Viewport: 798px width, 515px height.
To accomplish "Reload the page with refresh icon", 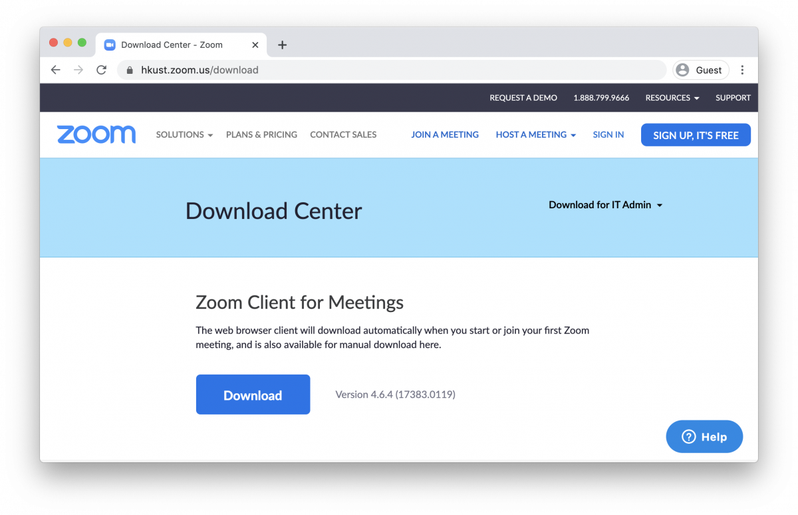I will [101, 70].
